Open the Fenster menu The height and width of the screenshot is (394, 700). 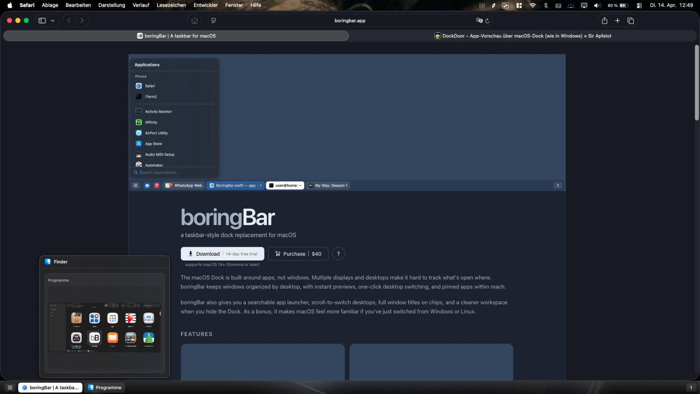[234, 5]
